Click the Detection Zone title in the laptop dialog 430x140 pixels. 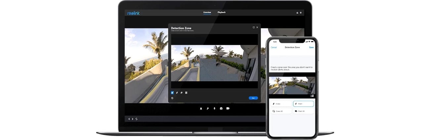point(181,28)
